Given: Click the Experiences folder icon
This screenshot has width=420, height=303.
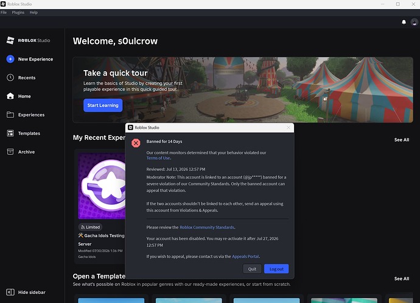Looking at the screenshot, I should 10,115.
